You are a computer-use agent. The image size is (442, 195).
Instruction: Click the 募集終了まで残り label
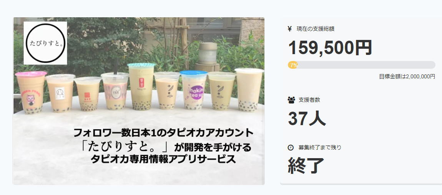[320, 147]
